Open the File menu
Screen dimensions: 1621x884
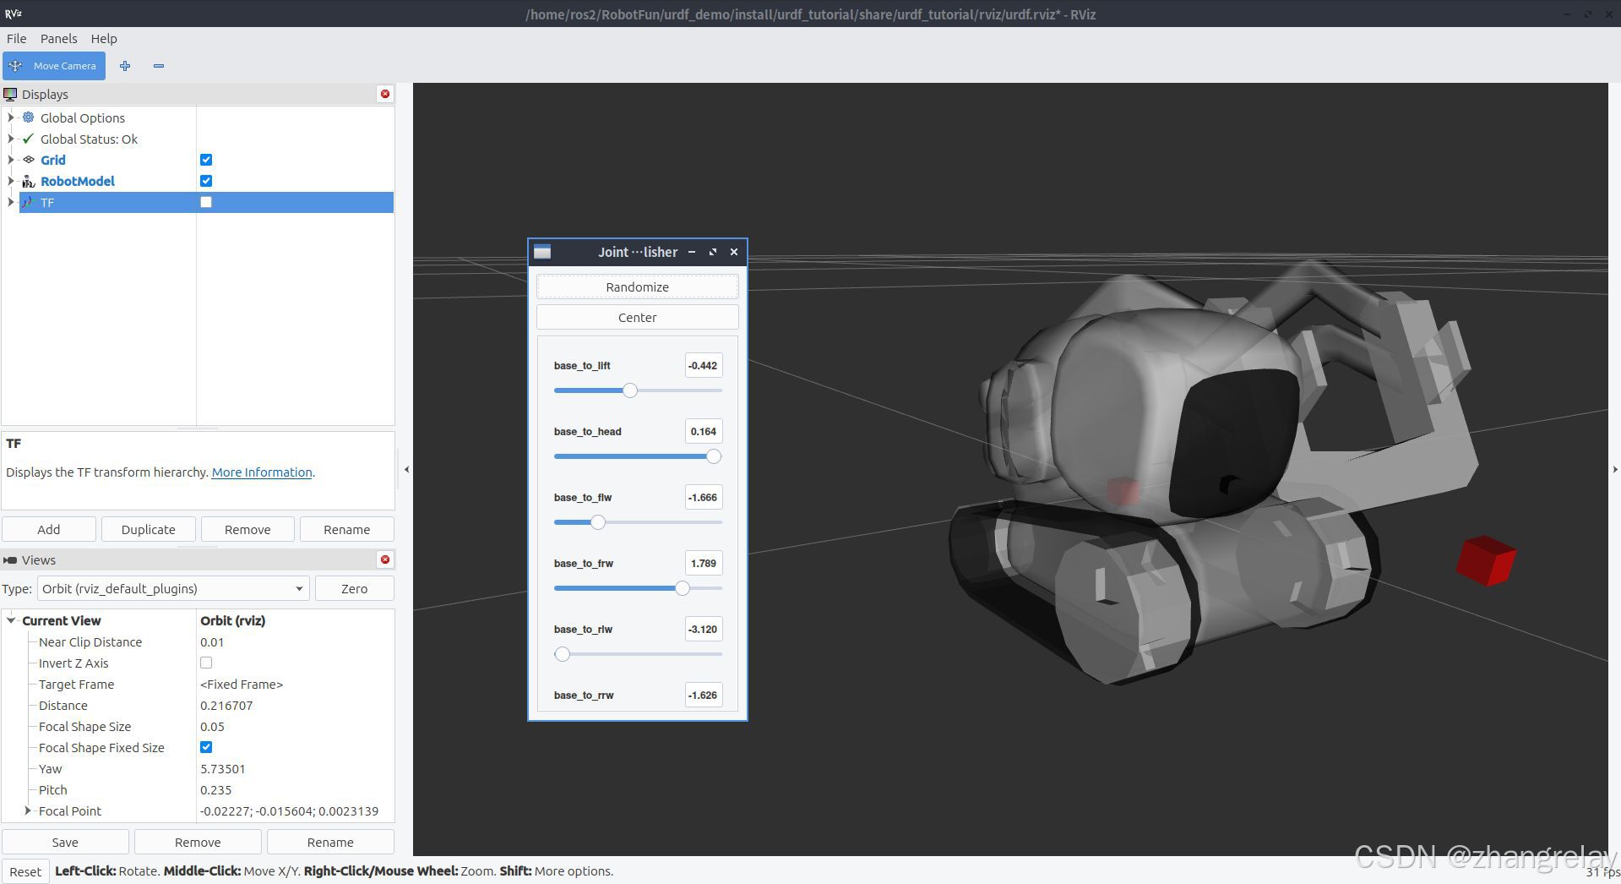point(16,39)
